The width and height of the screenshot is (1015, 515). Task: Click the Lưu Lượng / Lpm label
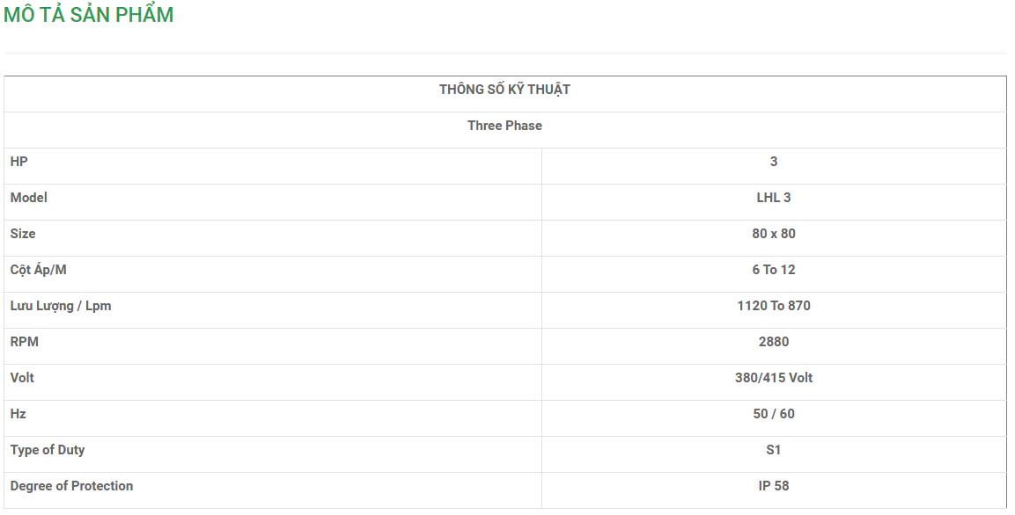pyautogui.click(x=61, y=306)
